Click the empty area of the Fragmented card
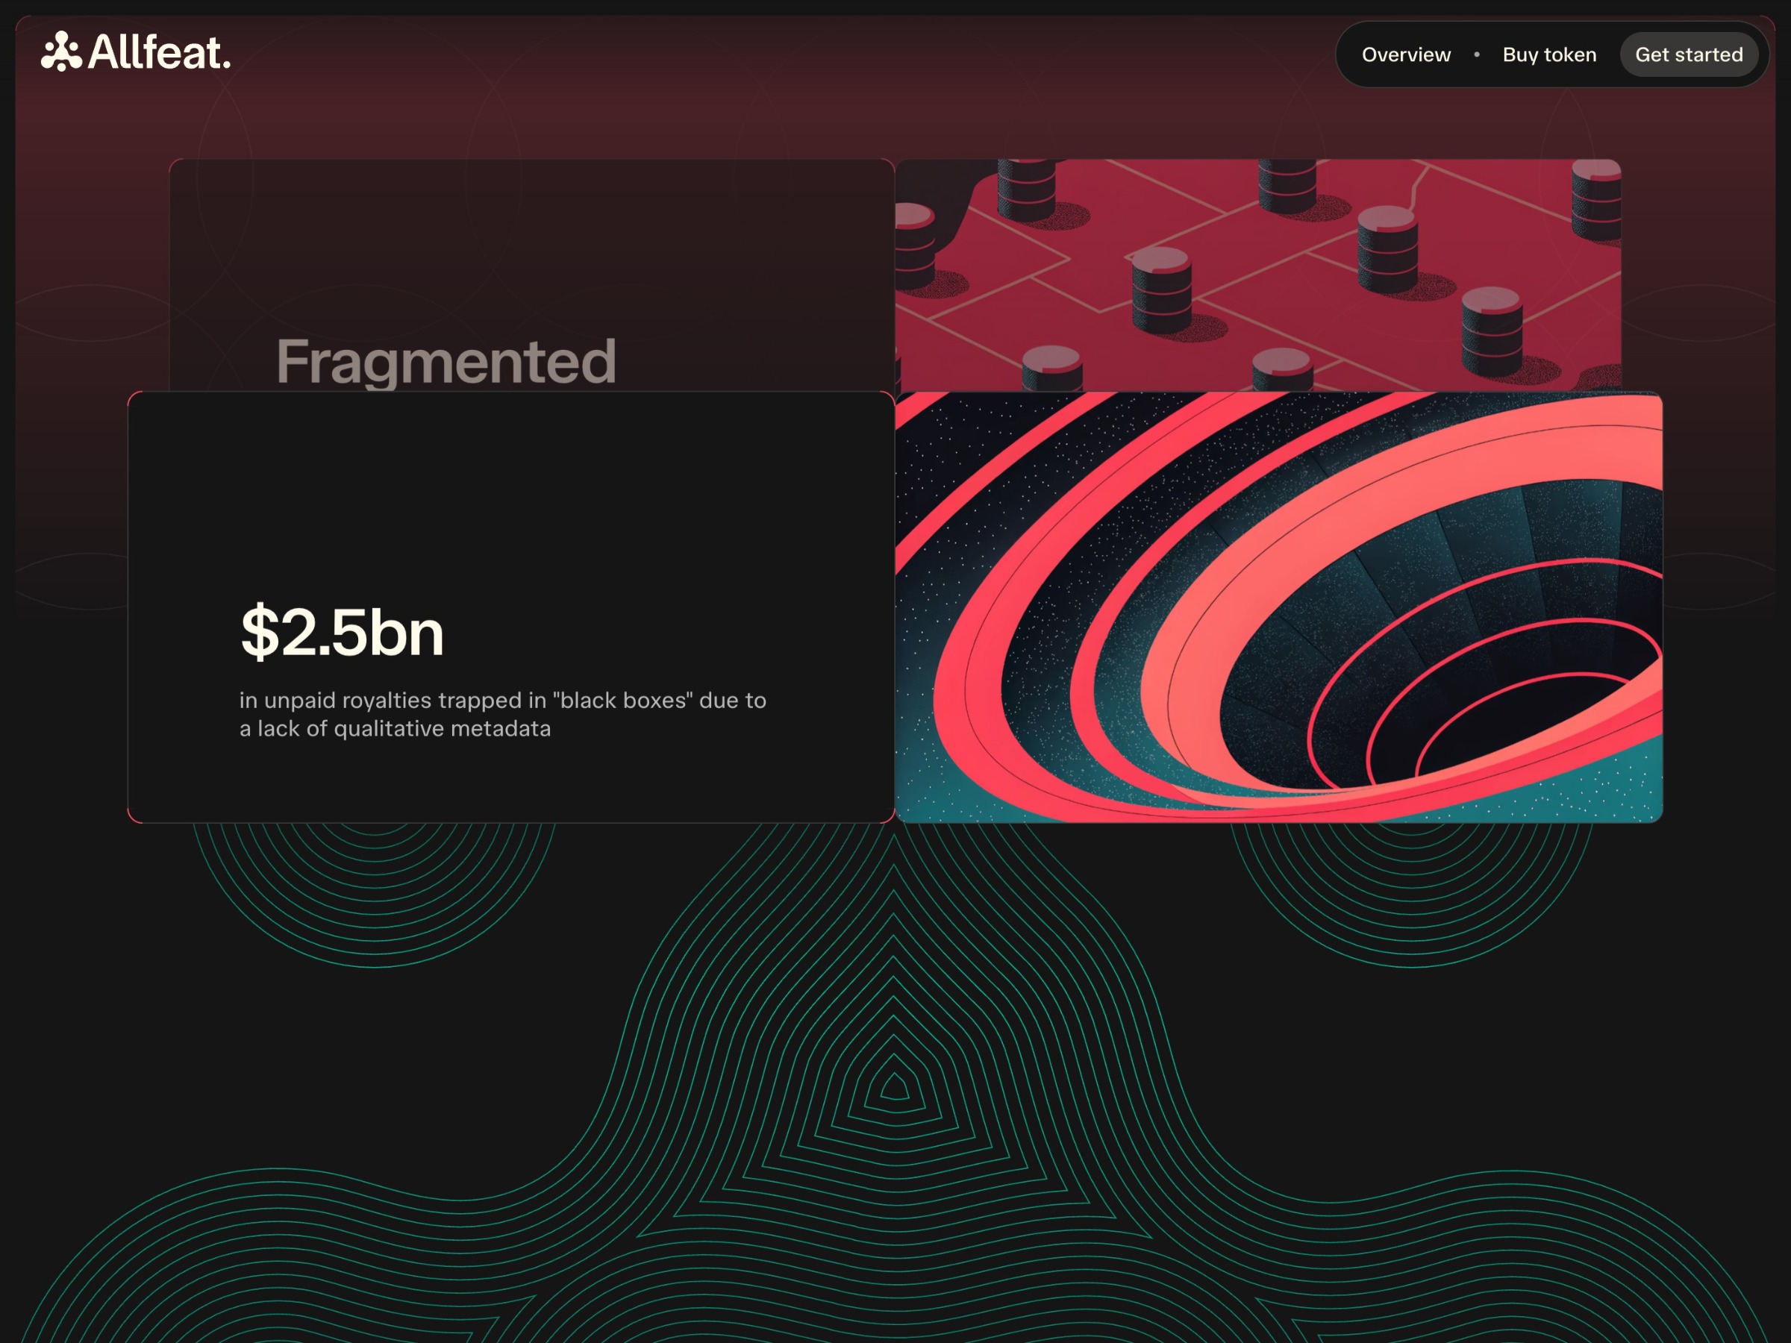 click(531, 242)
